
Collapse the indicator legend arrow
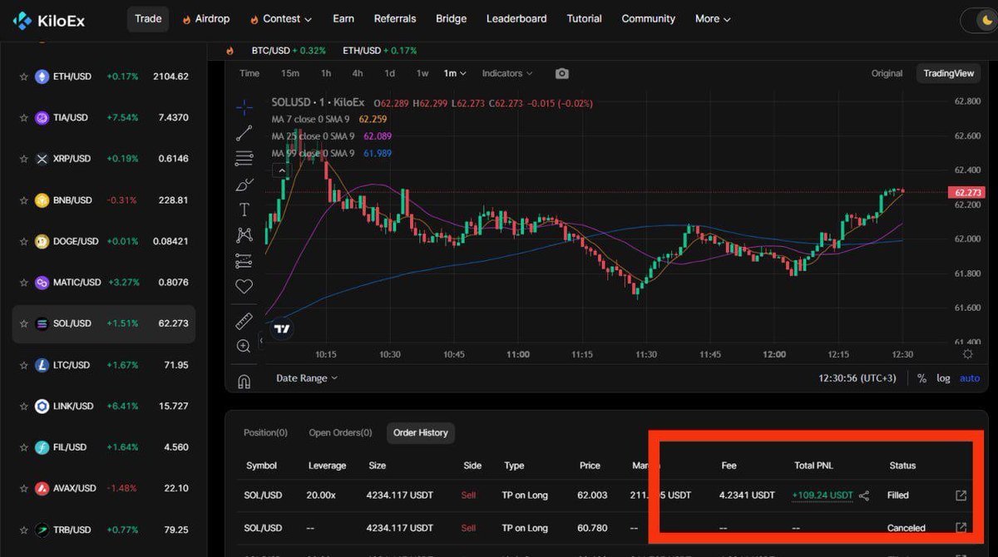pyautogui.click(x=282, y=170)
